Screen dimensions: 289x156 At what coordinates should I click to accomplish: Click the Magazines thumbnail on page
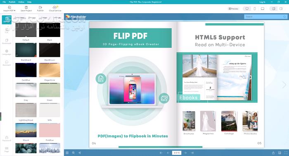pos(208,121)
